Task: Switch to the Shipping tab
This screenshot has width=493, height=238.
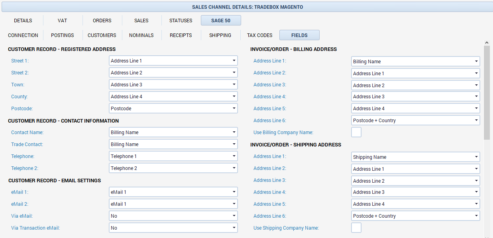Action: [x=220, y=35]
